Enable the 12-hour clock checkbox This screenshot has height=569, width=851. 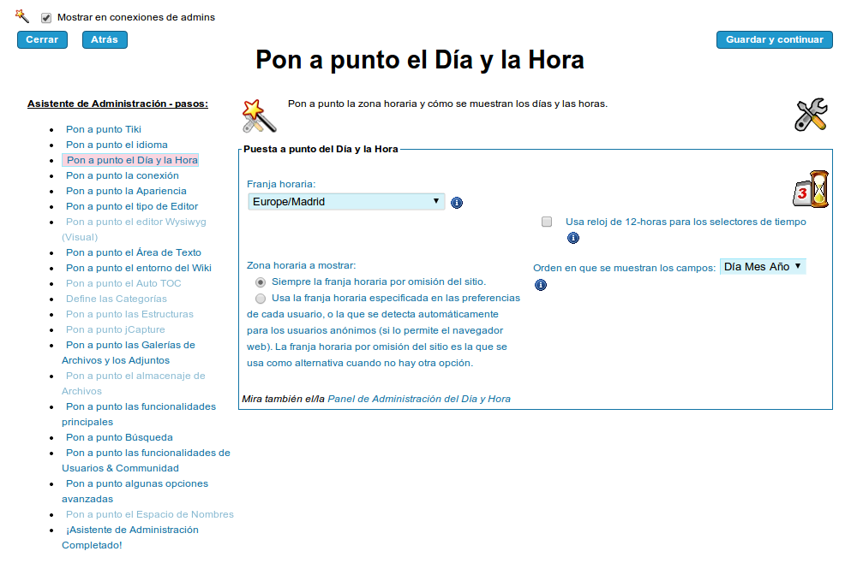(x=547, y=222)
